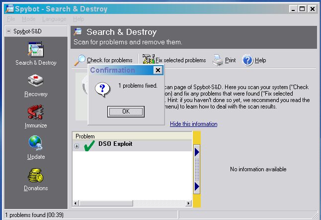Open Help from the toolbar

pyautogui.click(x=248, y=60)
